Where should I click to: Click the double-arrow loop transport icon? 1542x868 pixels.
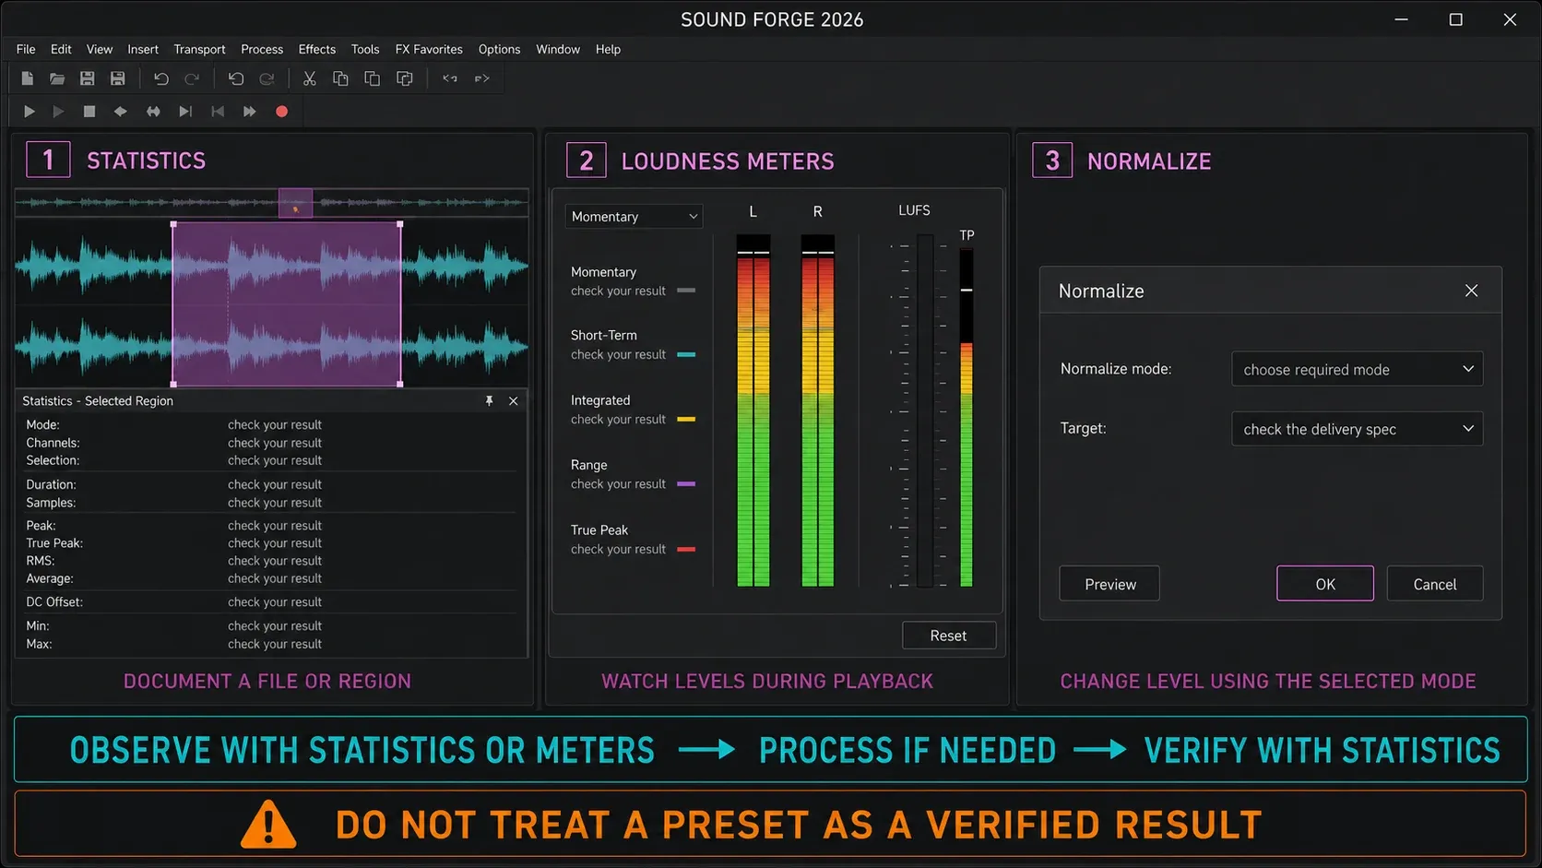click(153, 112)
